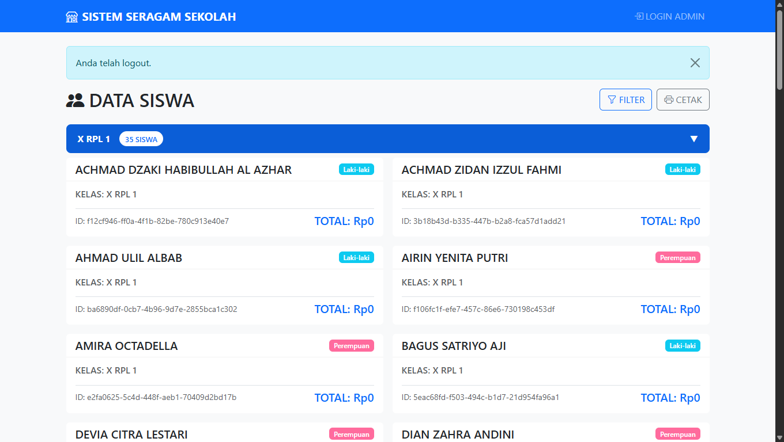The width and height of the screenshot is (784, 442).
Task: Click the funnel icon in FILTER
Action: [x=612, y=100]
